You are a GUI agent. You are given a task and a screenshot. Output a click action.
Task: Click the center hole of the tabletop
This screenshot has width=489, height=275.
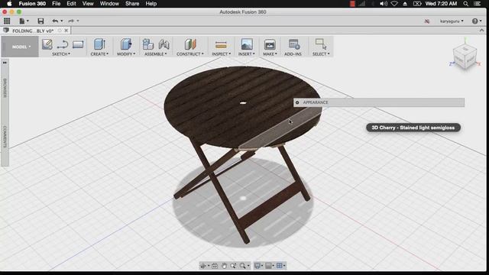click(243, 102)
